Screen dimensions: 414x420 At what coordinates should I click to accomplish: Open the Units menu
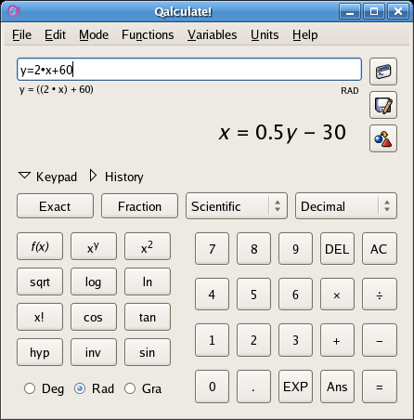(x=265, y=34)
